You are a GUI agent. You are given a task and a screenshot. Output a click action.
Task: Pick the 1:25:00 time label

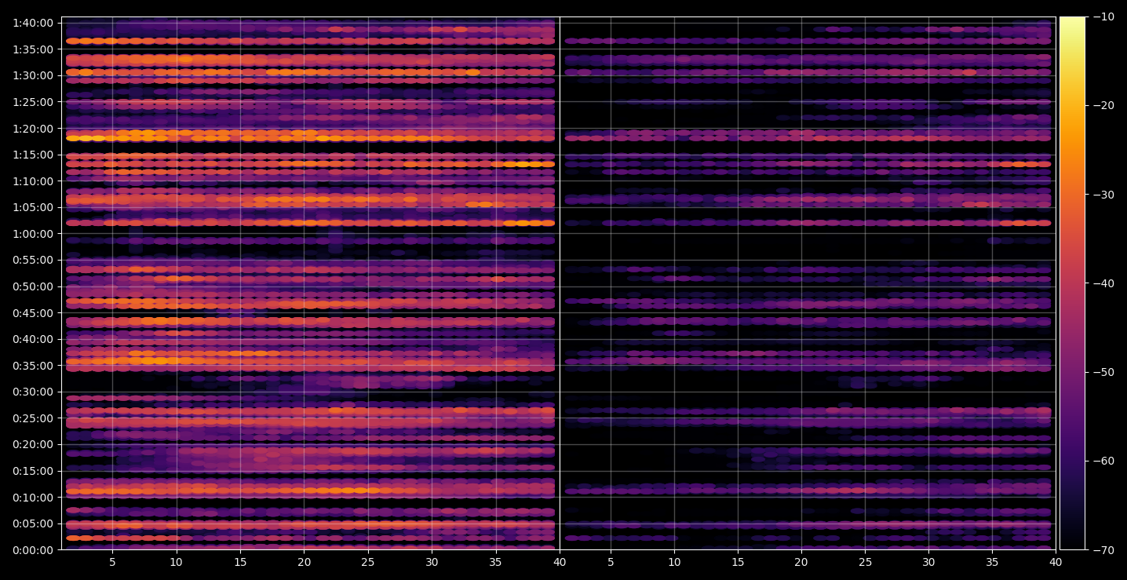pos(33,102)
